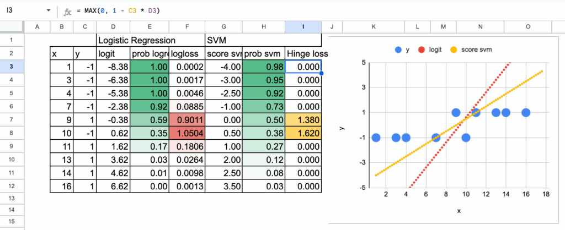Select row 13 header
Viewport: 565px width, 230px height.
(x=12, y=199)
